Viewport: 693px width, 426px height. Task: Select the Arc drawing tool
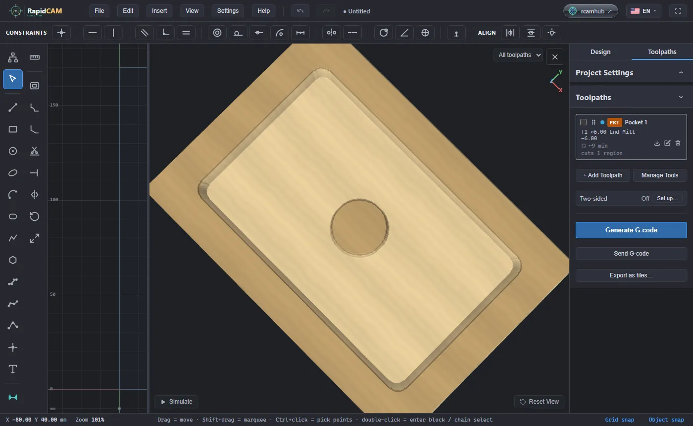point(13,195)
